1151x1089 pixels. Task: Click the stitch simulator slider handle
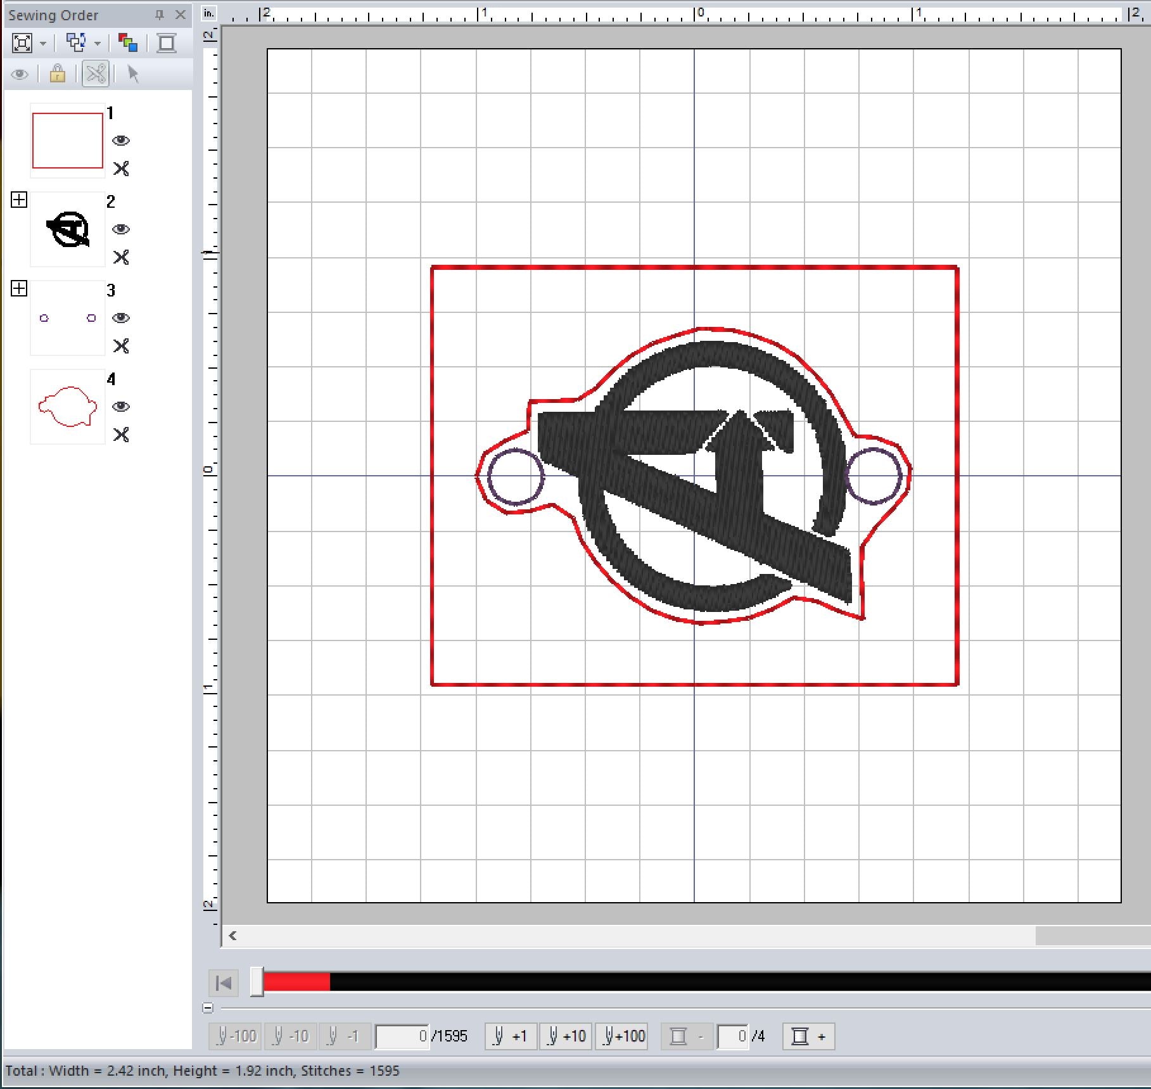[x=257, y=982]
